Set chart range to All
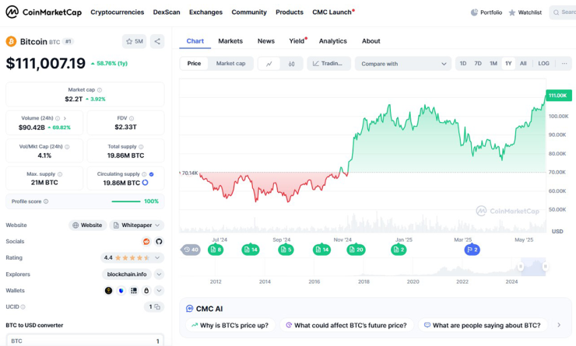Image resolution: width=576 pixels, height=346 pixels. pos(523,64)
